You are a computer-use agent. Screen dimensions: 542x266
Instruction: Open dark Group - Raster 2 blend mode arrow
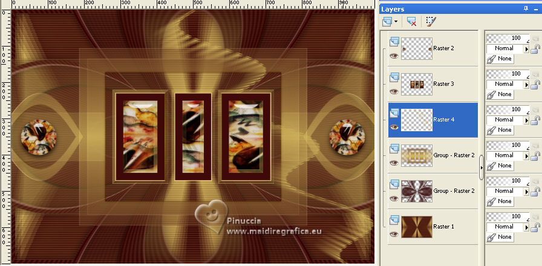[x=526, y=192]
